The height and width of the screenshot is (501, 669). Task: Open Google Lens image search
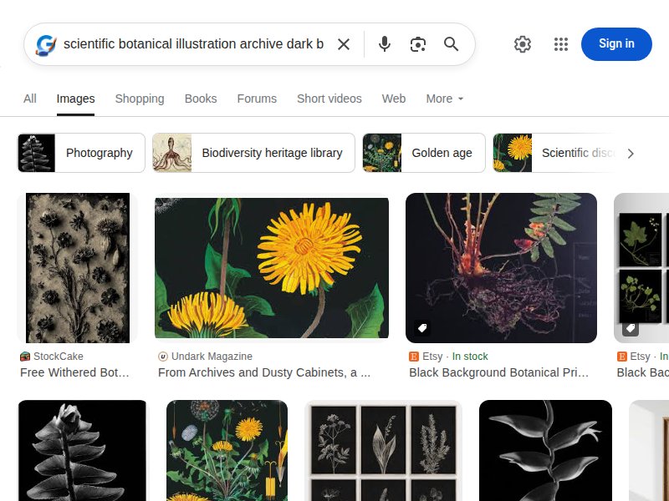pos(418,44)
